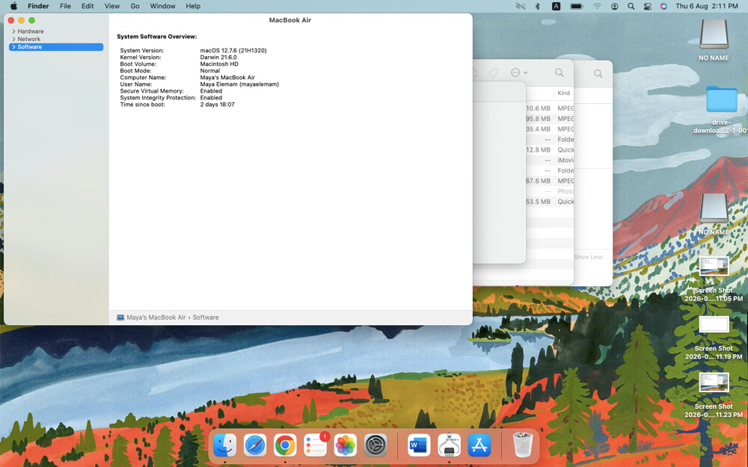748x467 pixels.
Task: Click the search icon in middle Finder window
Action: coord(559,73)
